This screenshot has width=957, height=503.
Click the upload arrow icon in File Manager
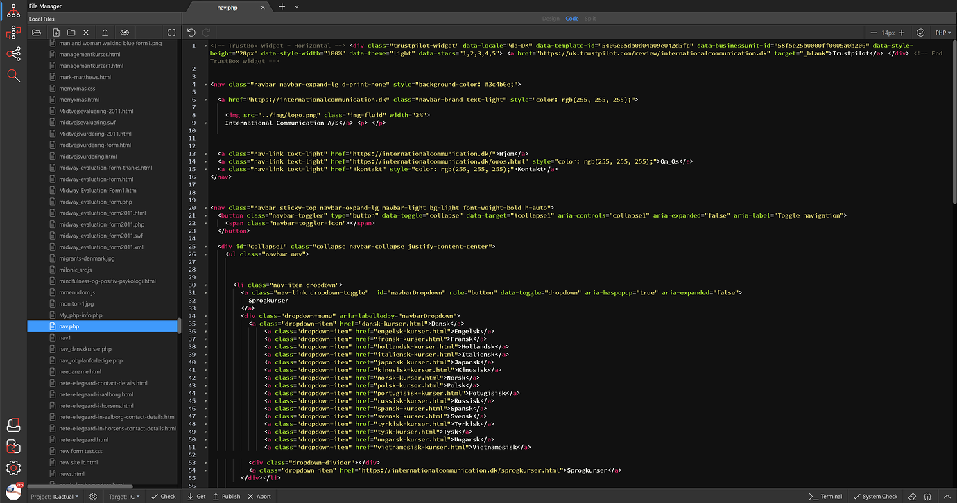pos(105,33)
